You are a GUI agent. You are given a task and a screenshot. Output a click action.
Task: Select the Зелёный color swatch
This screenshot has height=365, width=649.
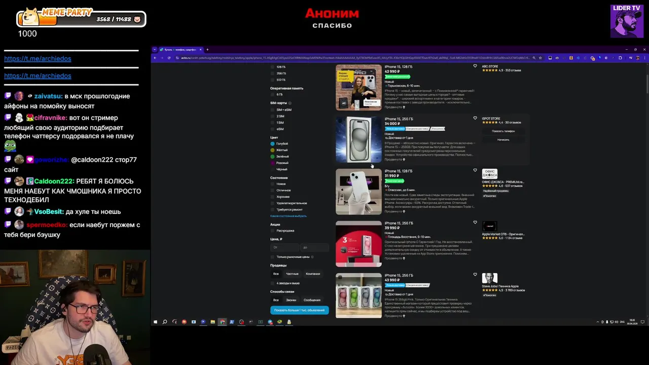(x=272, y=157)
